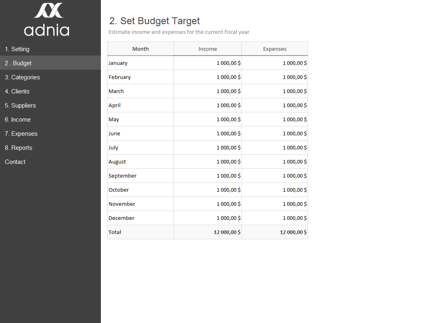The width and height of the screenshot is (435, 323).
Task: Open the 6. Income sheet
Action: coord(50,120)
